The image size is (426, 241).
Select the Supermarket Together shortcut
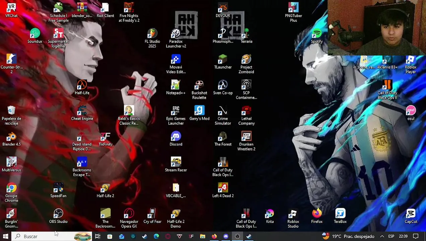pos(58,38)
